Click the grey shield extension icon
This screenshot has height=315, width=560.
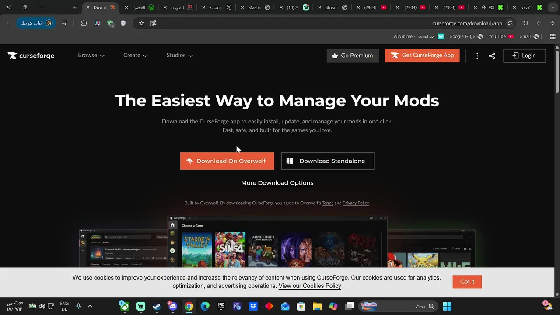coord(123,23)
